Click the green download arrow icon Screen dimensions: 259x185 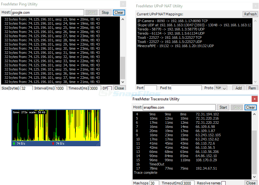14,144
